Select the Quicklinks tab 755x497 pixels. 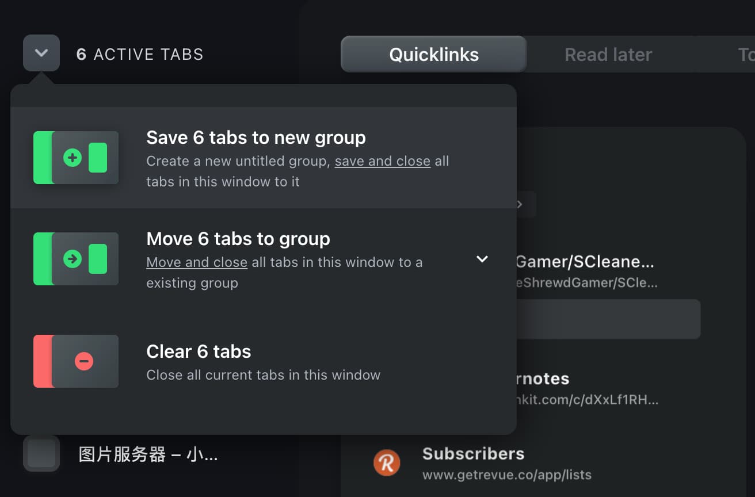coord(433,54)
